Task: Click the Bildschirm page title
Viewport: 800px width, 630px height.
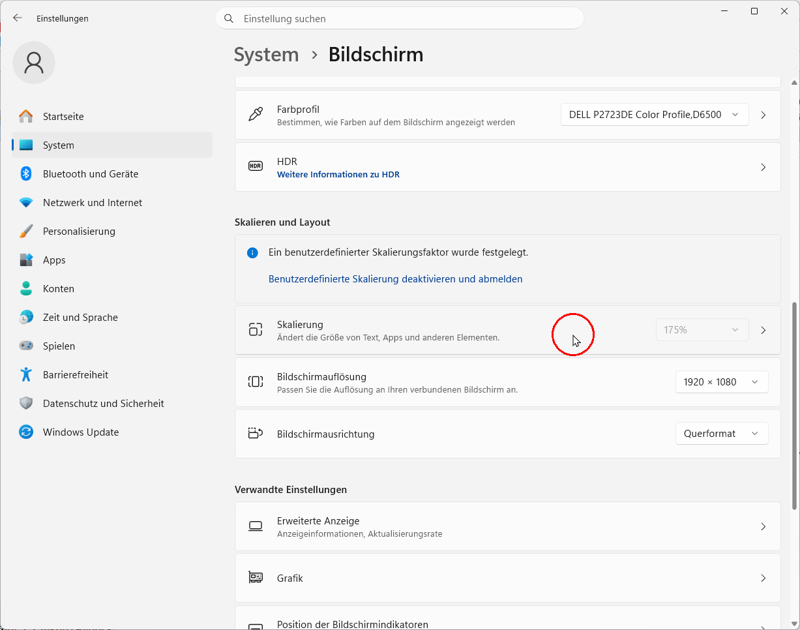Action: point(376,55)
